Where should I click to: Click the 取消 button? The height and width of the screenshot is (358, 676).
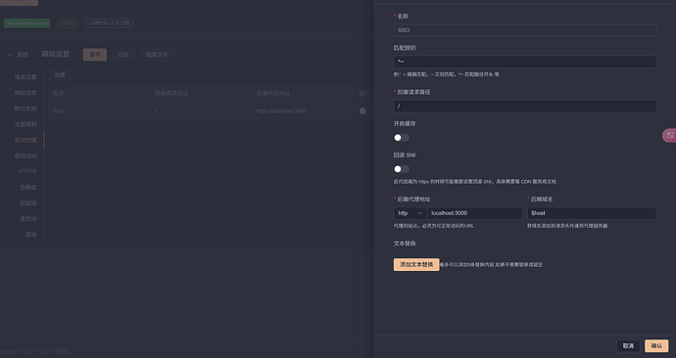click(628, 346)
